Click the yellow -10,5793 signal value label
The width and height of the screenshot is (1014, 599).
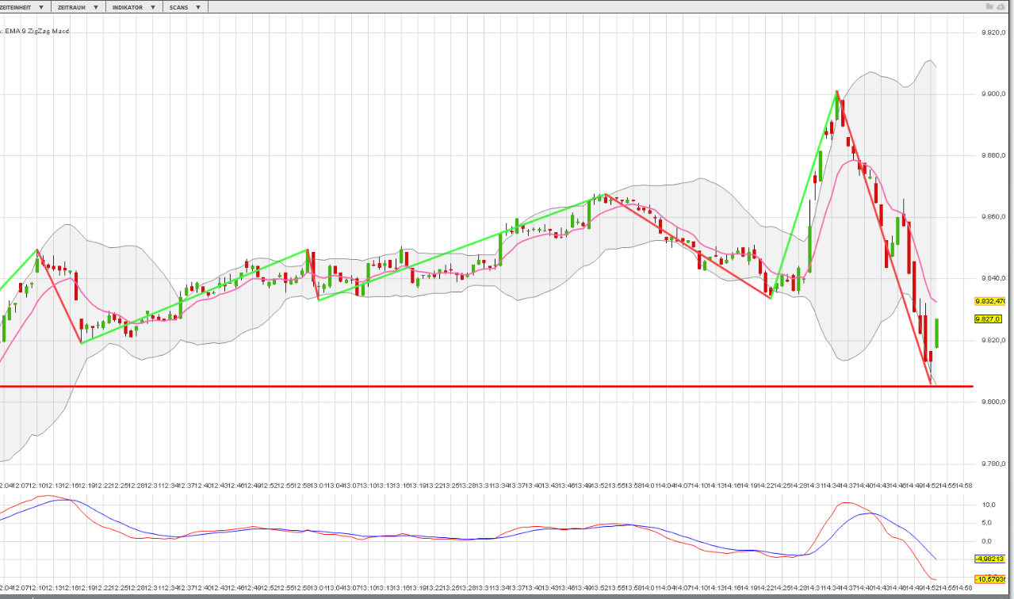990,578
